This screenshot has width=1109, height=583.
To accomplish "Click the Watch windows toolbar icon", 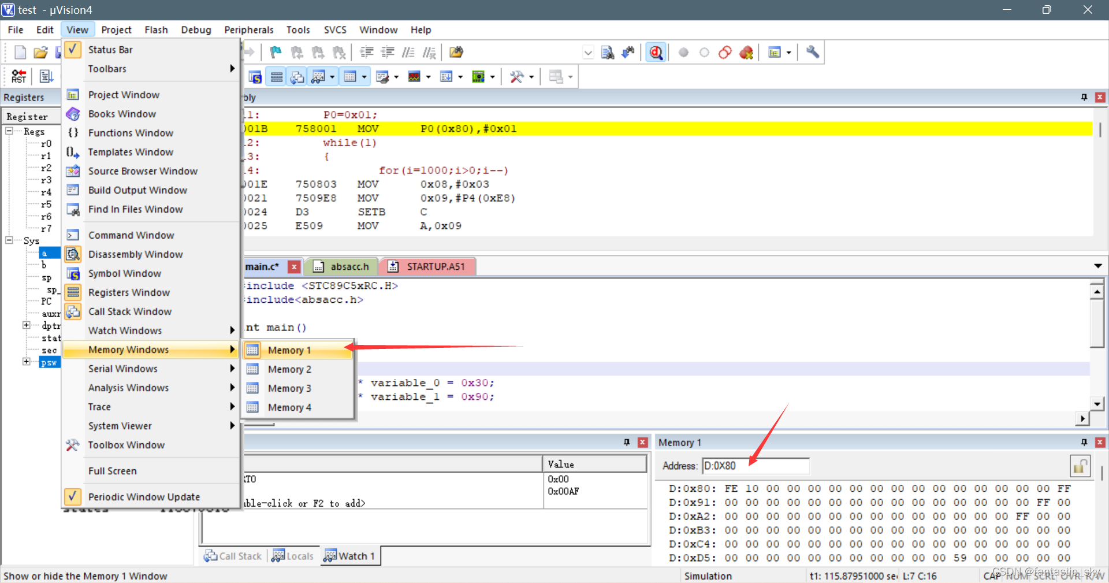I will pyautogui.click(x=318, y=77).
